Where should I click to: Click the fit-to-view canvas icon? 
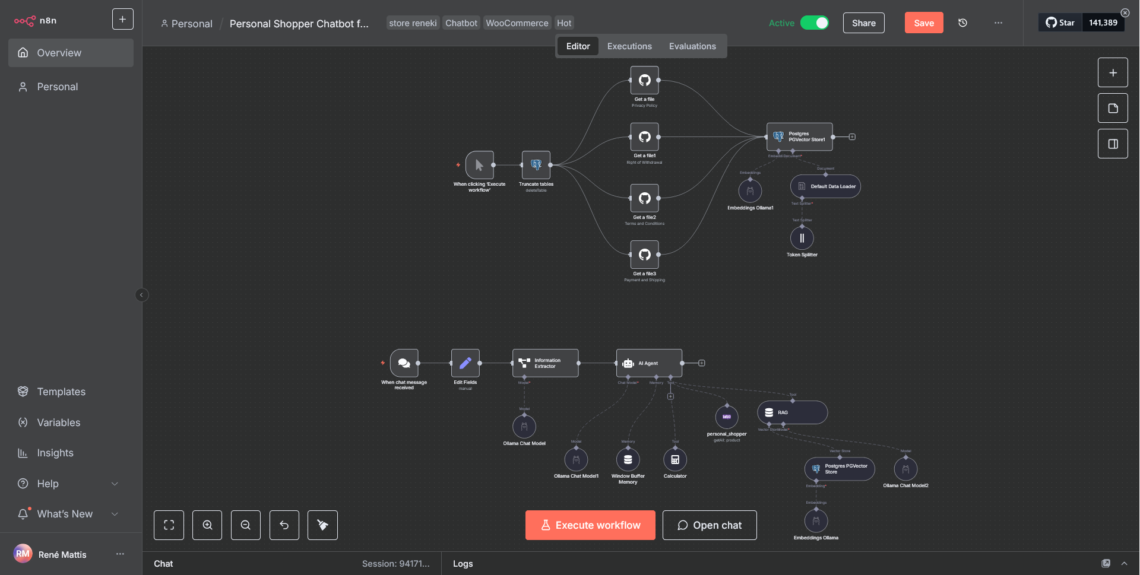coord(169,525)
